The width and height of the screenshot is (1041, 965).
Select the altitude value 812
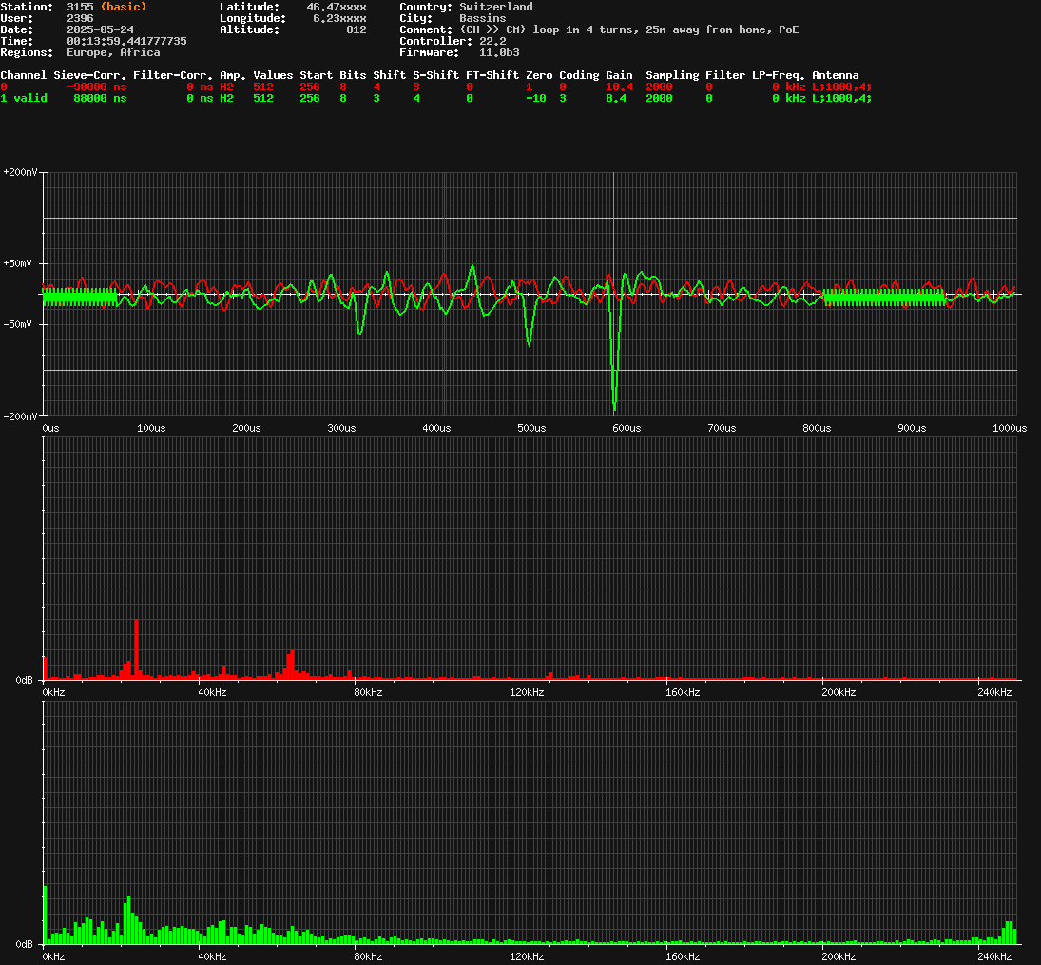coord(356,29)
